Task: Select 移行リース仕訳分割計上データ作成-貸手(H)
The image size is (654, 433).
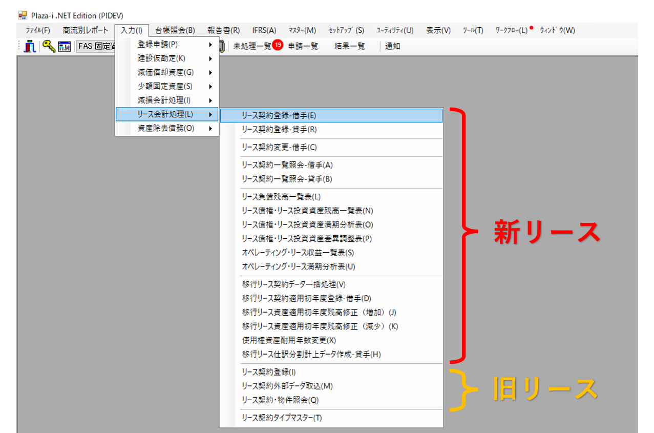Action: tap(331, 354)
